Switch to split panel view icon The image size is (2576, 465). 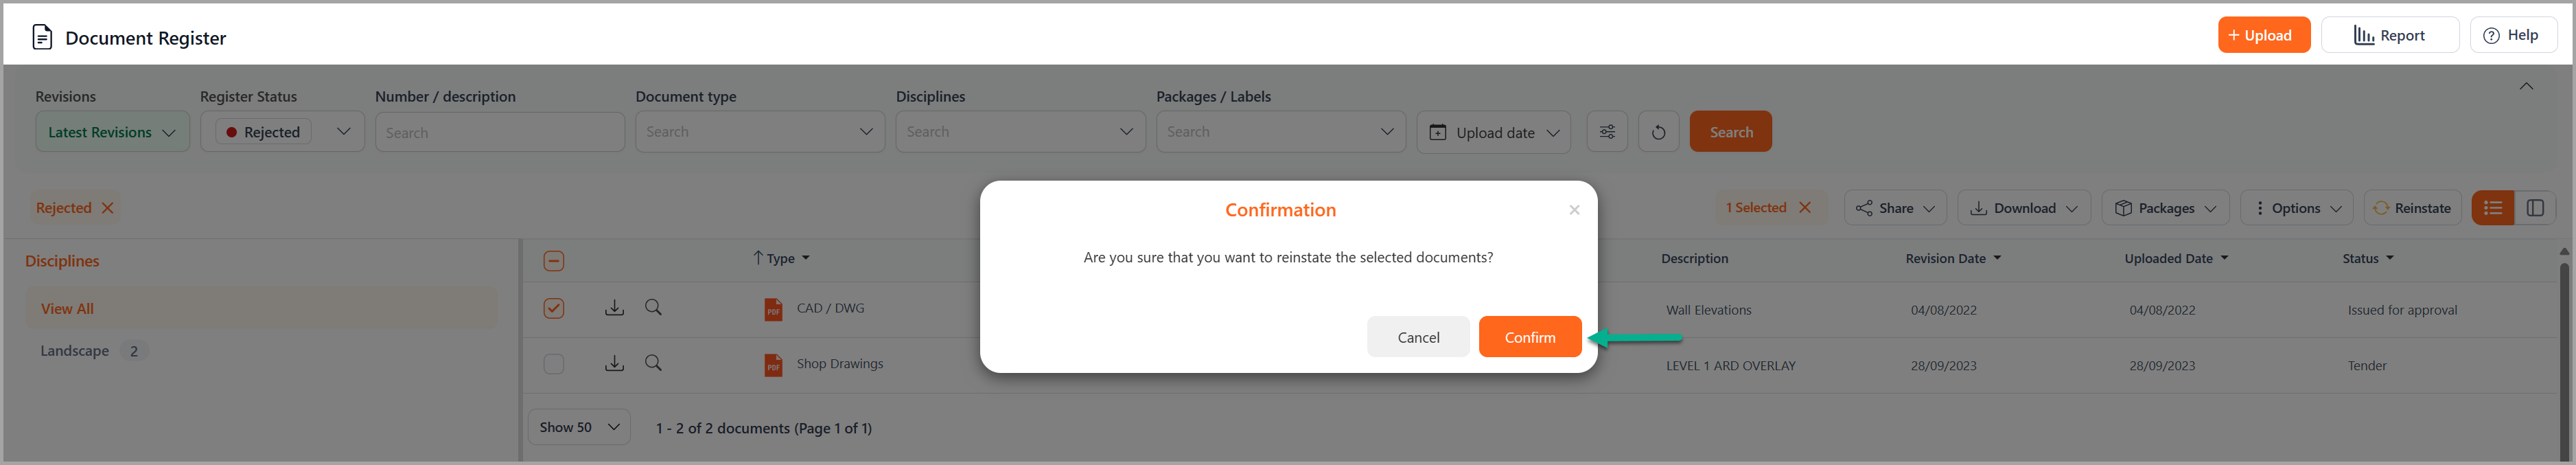point(2535,208)
